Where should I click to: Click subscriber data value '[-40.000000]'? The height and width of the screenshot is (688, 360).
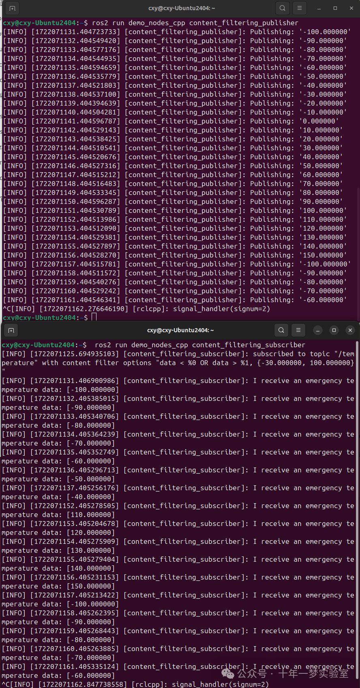click(91, 497)
